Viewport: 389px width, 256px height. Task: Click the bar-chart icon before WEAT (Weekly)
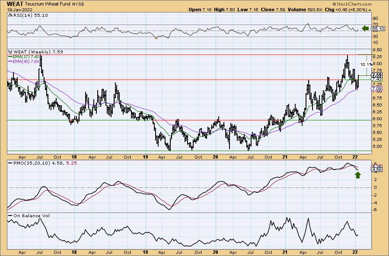coord(10,52)
